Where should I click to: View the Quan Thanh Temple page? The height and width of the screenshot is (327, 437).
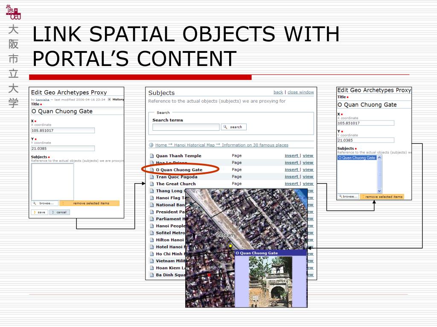point(308,156)
